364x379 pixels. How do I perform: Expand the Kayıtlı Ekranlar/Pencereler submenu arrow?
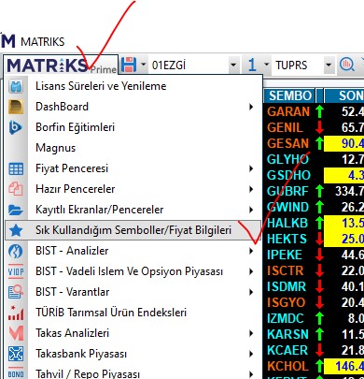click(251, 210)
